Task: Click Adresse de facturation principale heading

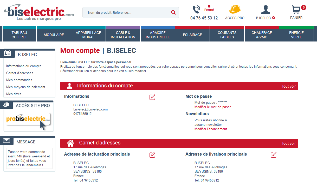Action: tap(97, 154)
